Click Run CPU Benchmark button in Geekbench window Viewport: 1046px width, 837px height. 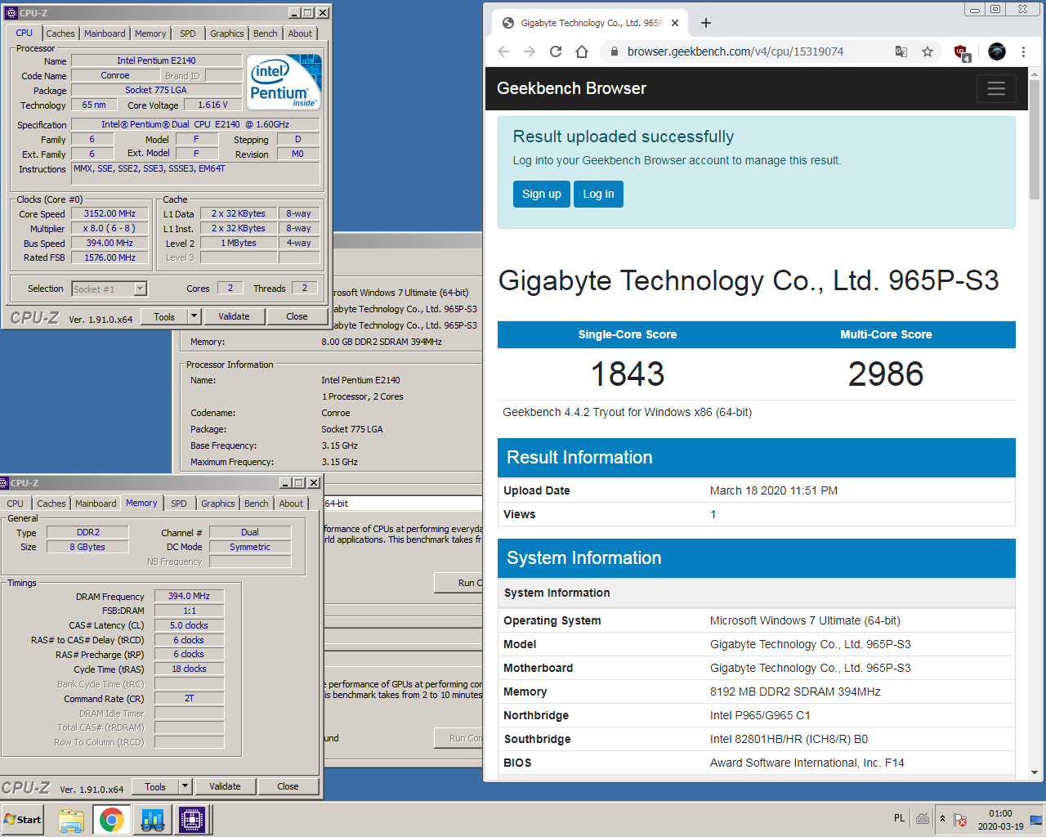[x=458, y=583]
